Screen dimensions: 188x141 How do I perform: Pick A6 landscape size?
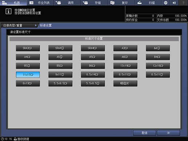pos(125,57)
